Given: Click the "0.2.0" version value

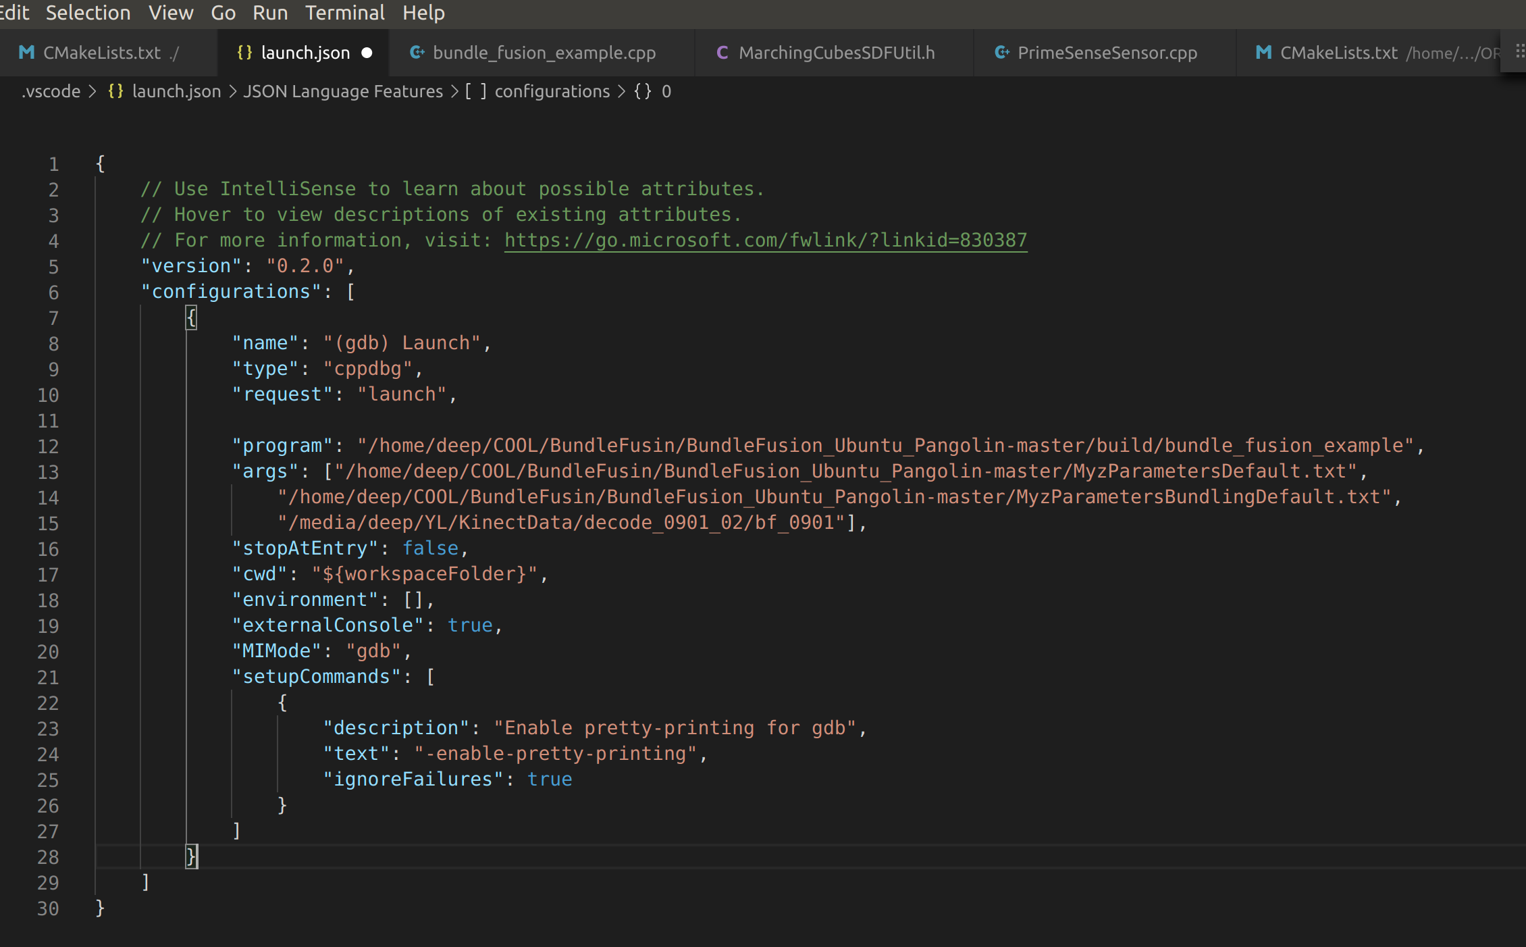Looking at the screenshot, I should click(305, 266).
